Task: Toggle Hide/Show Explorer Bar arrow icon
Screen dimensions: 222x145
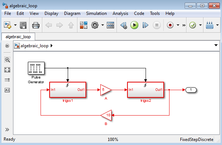Action: pos(7,46)
